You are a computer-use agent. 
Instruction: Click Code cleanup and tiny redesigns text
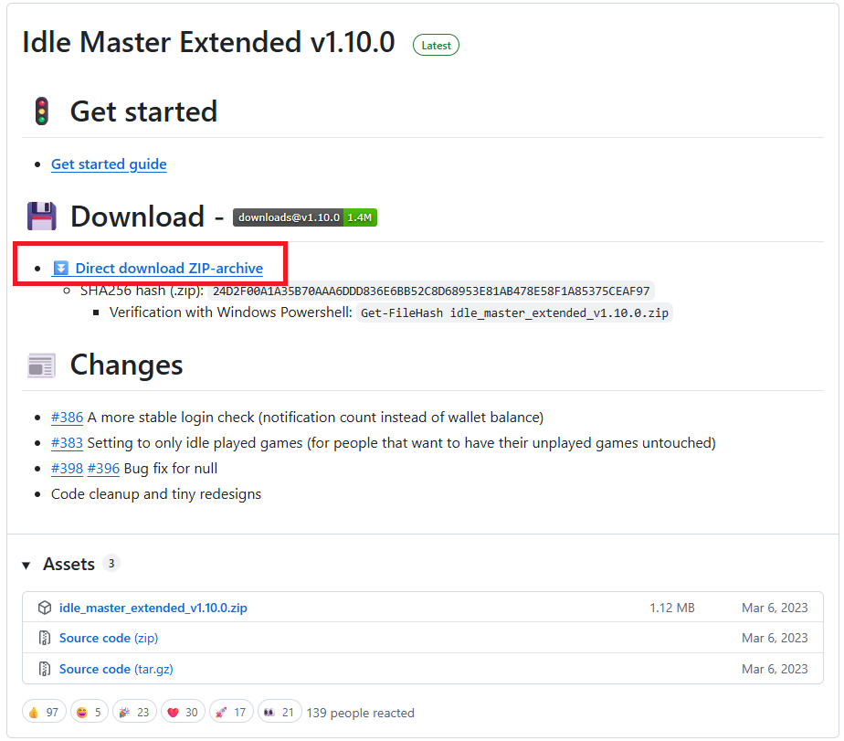point(156,493)
